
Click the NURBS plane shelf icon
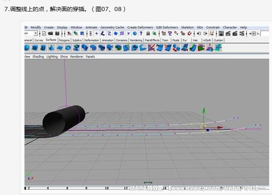coord(59,48)
